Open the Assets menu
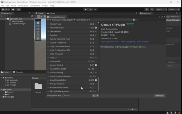 (13, 6)
